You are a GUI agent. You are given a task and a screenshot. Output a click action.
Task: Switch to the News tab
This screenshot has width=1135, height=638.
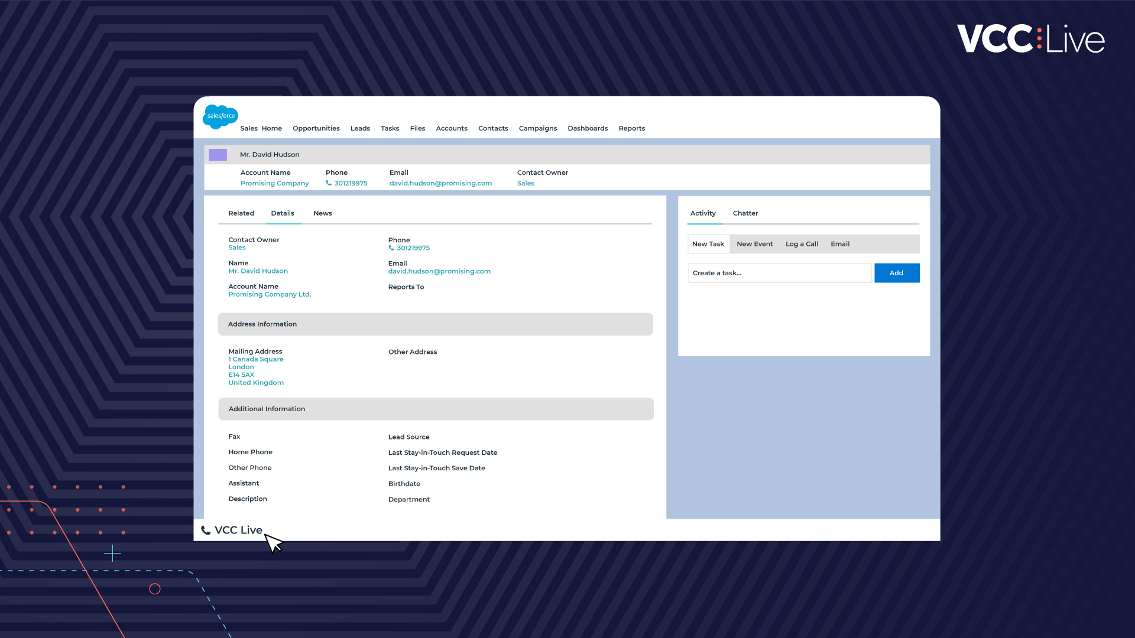322,213
